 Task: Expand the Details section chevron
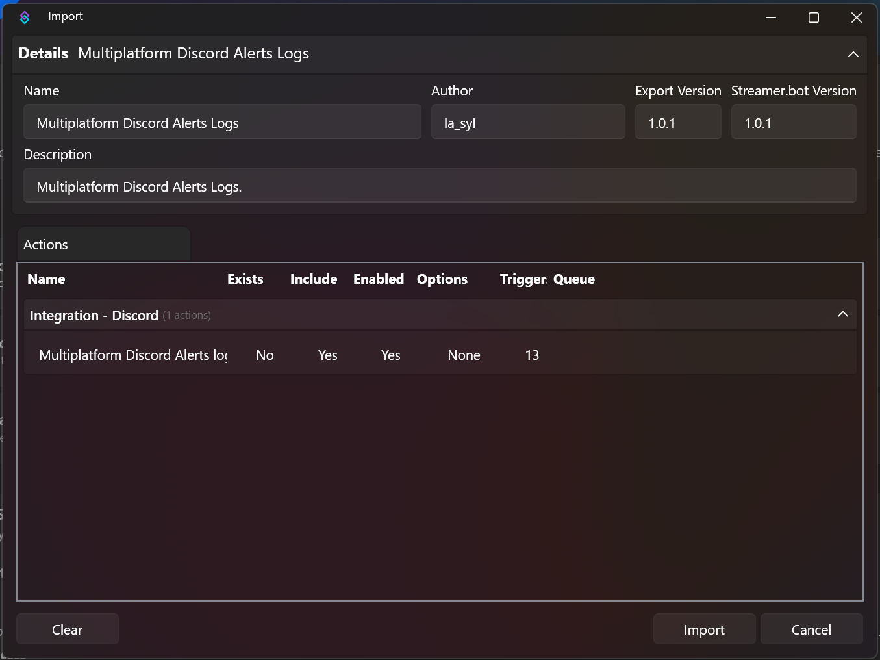[853, 54]
